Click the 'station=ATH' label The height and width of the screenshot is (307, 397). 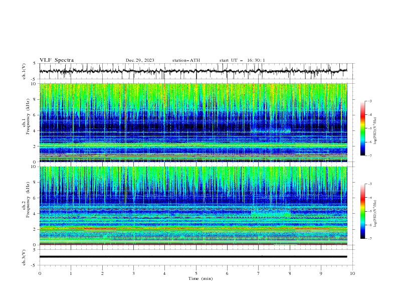click(x=186, y=60)
